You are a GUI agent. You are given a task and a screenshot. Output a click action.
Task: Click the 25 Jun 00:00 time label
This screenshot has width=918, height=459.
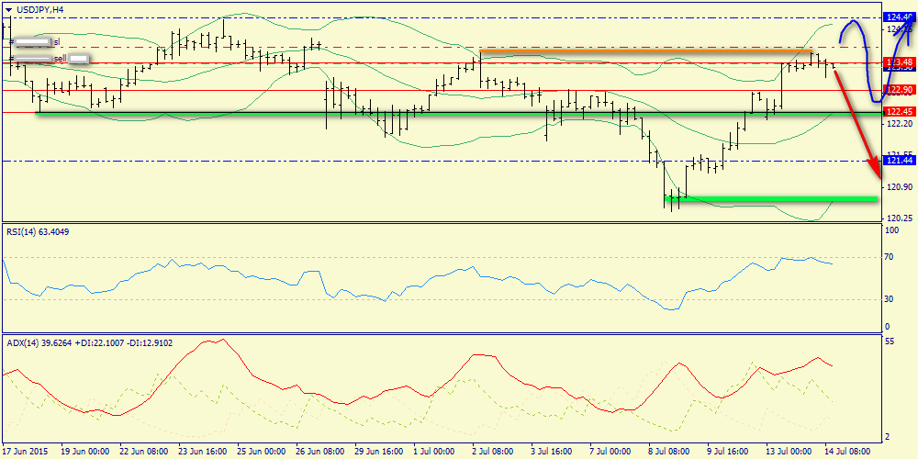point(261,452)
